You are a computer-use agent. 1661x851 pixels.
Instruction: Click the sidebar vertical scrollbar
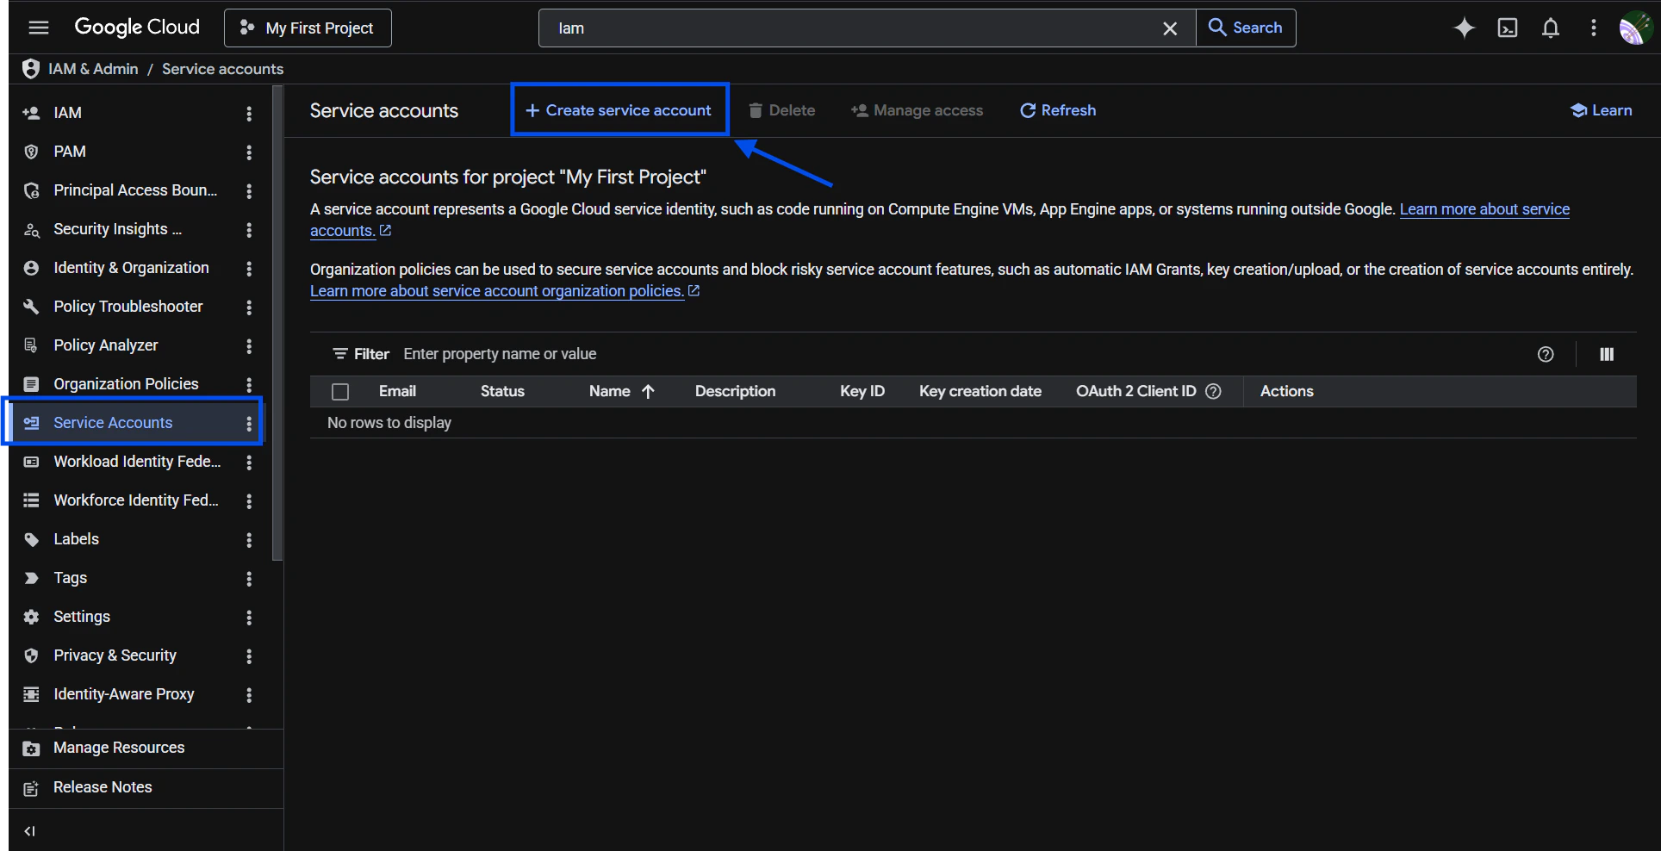pyautogui.click(x=277, y=323)
